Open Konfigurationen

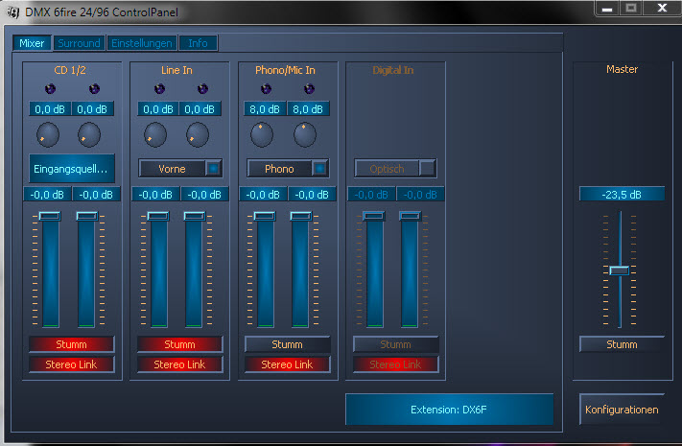tap(622, 410)
